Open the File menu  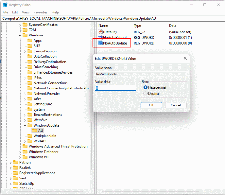(5, 12)
